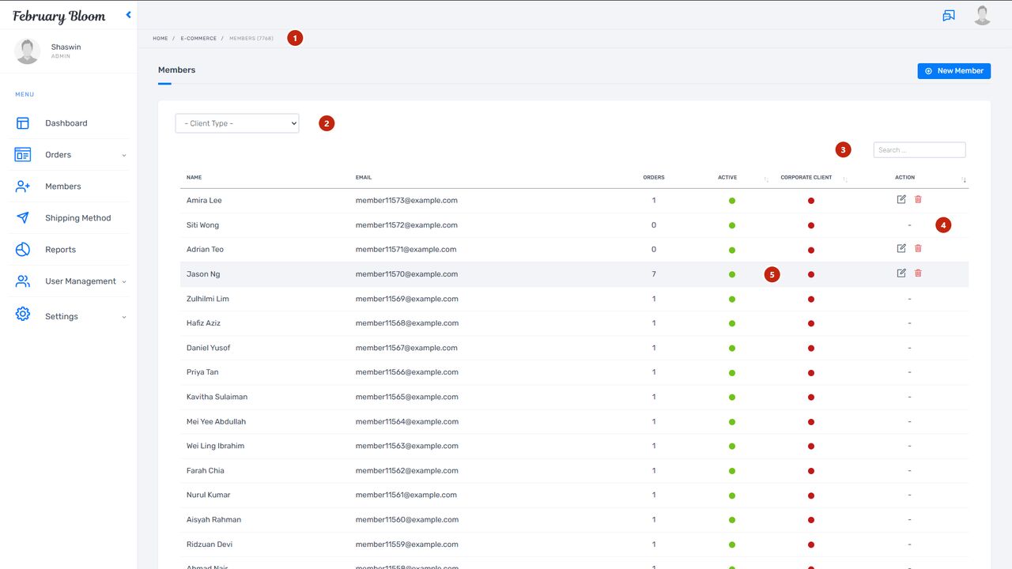
Task: Open the chat messages icon in header
Action: point(949,15)
